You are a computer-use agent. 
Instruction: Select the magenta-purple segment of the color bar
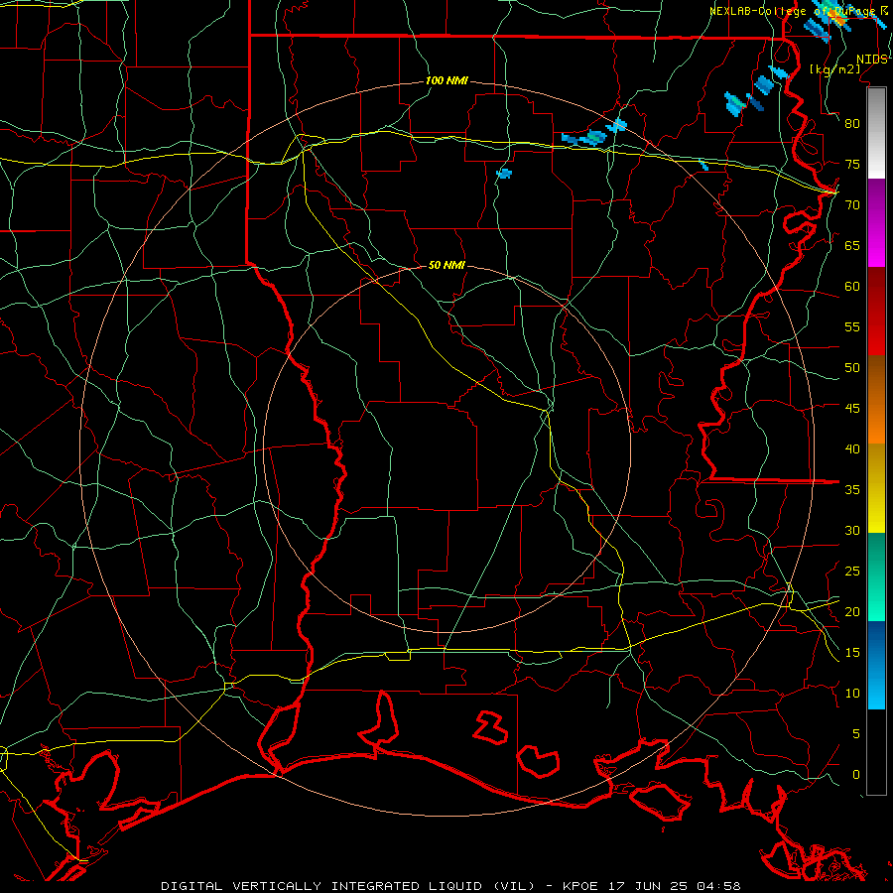pyautogui.click(x=876, y=222)
